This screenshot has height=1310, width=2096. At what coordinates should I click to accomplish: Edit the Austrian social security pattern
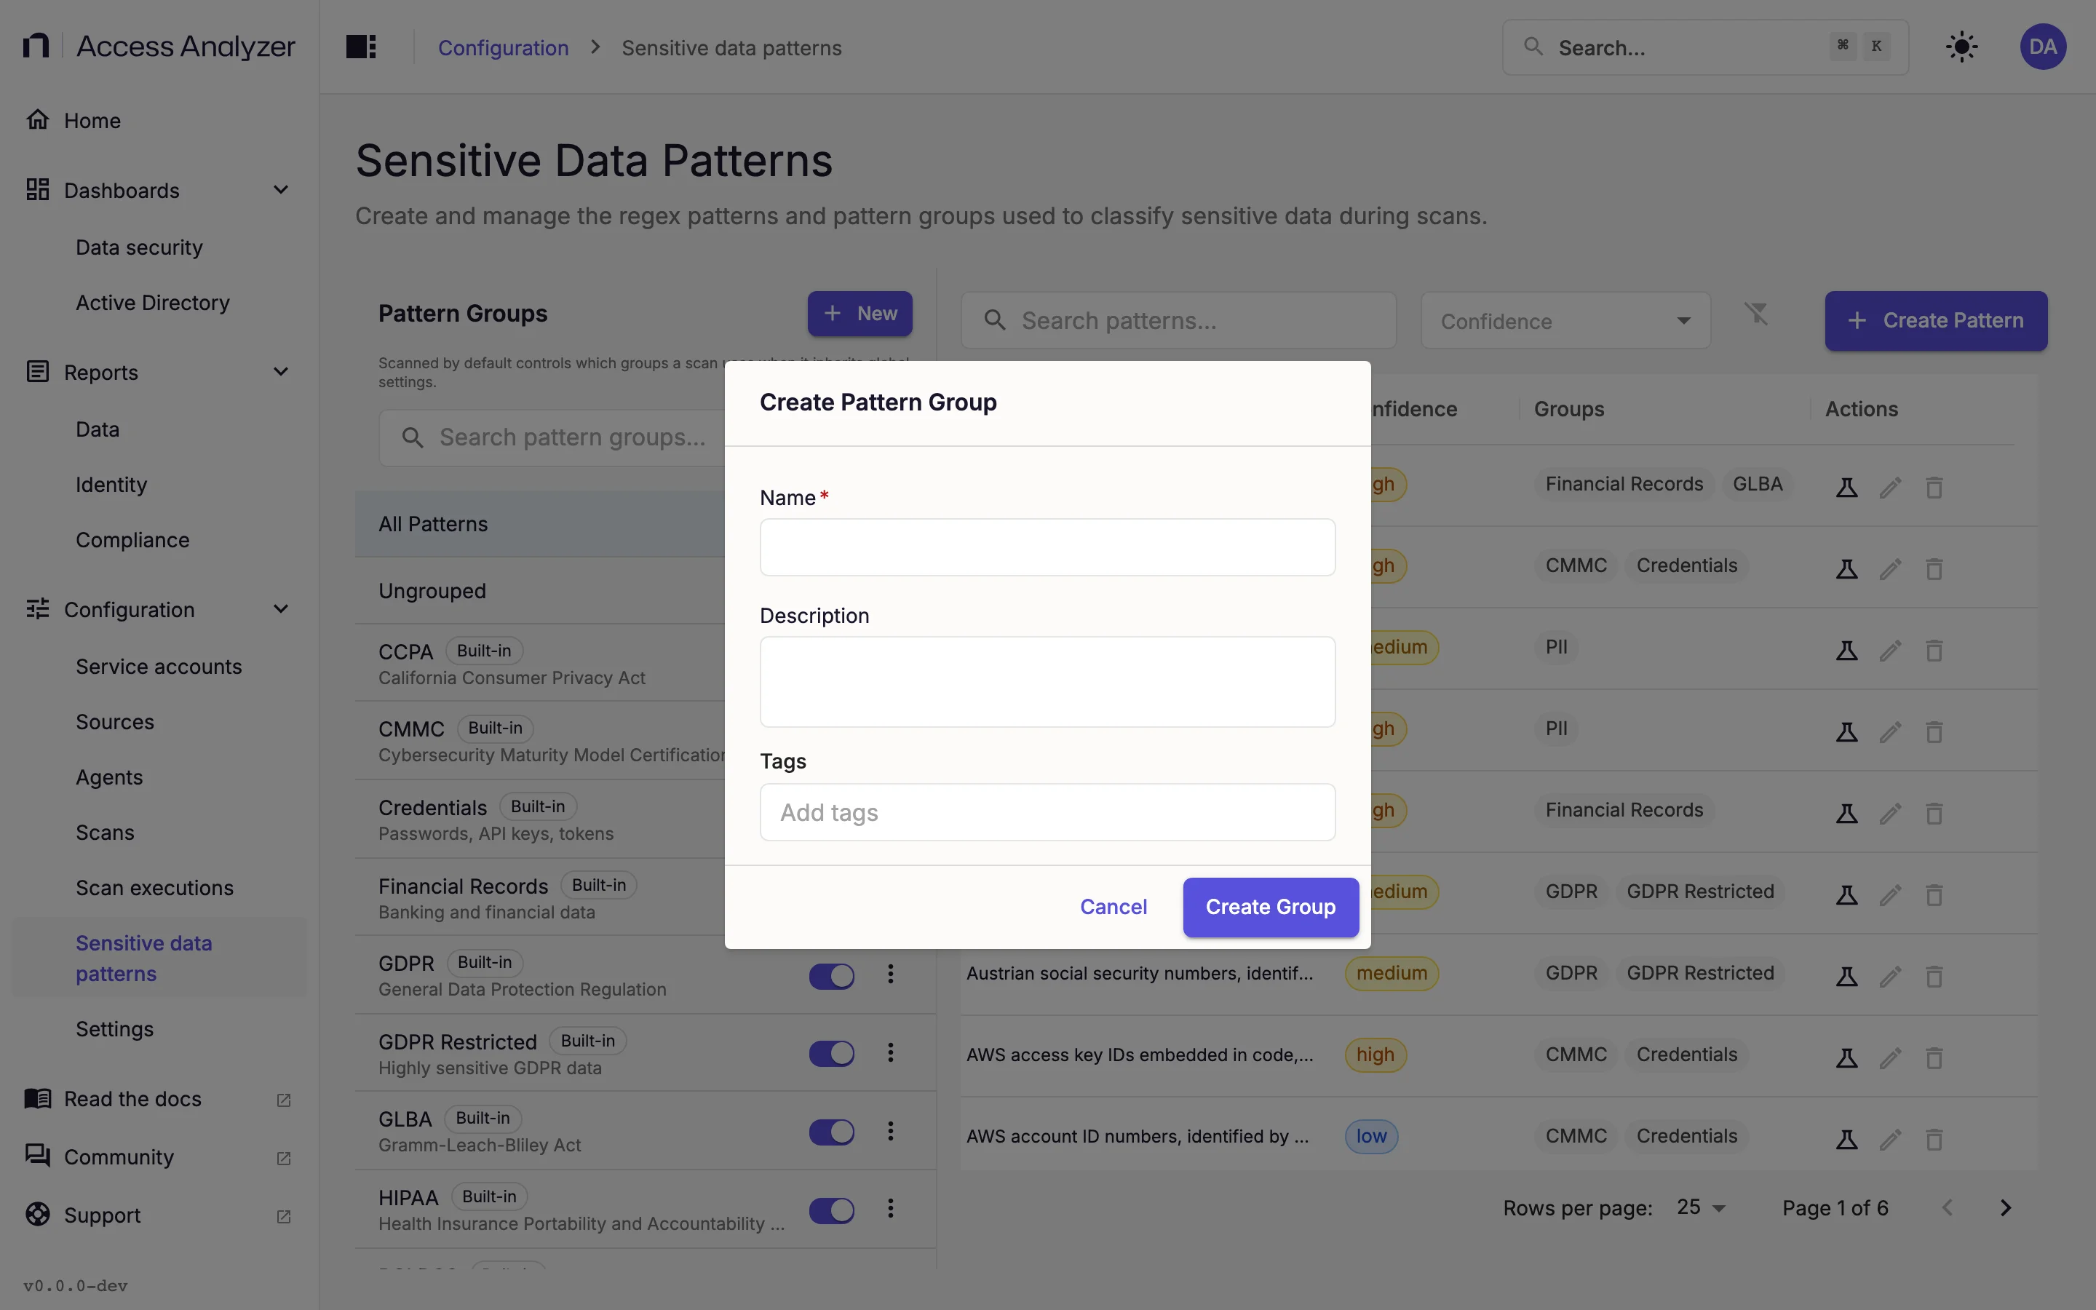[x=1890, y=977]
